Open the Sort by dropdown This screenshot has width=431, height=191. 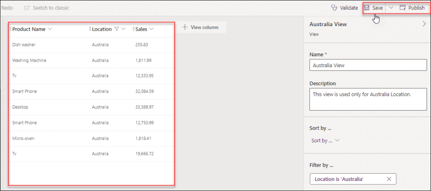325,141
